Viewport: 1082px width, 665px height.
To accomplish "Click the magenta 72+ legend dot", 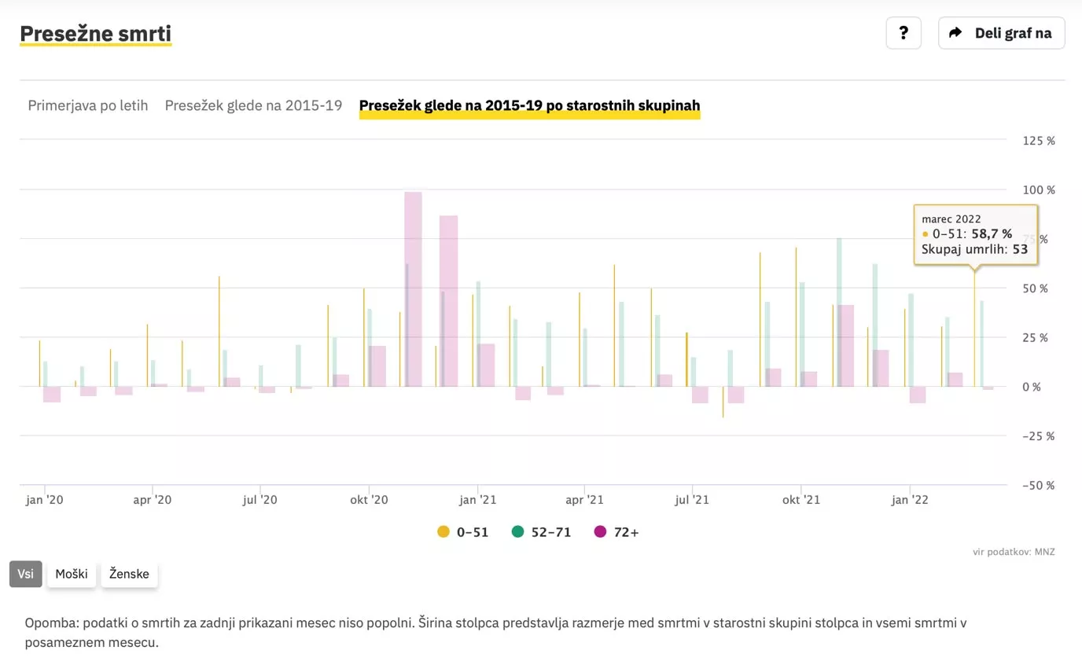I will pyautogui.click(x=601, y=532).
